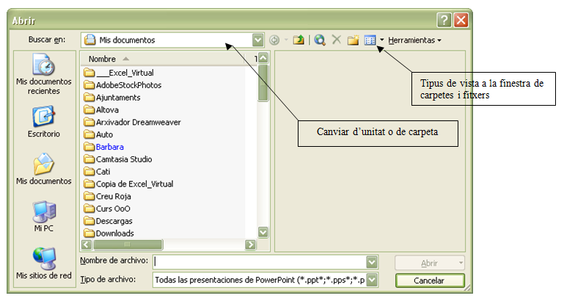The width and height of the screenshot is (564, 301).
Task: Open Search the Web globe icon
Action: point(320,40)
